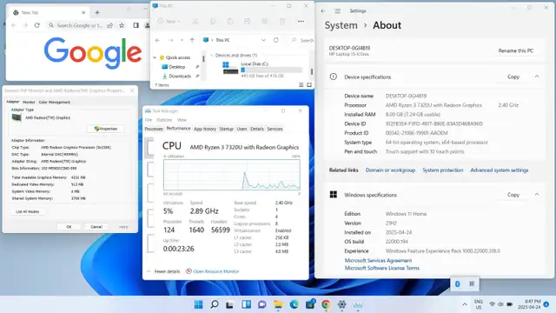Open Microsoft Store from the taskbar
Screen dimensions: 556x313
[x=310, y=304]
